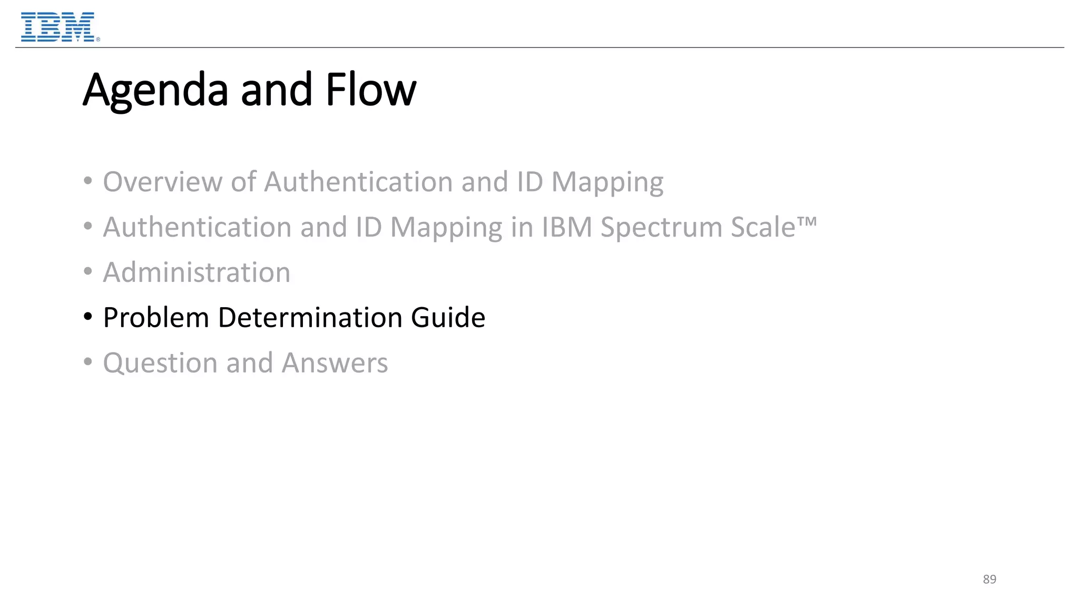Click the word "Agenda" in the title
This screenshot has width=1079, height=607.
[155, 90]
